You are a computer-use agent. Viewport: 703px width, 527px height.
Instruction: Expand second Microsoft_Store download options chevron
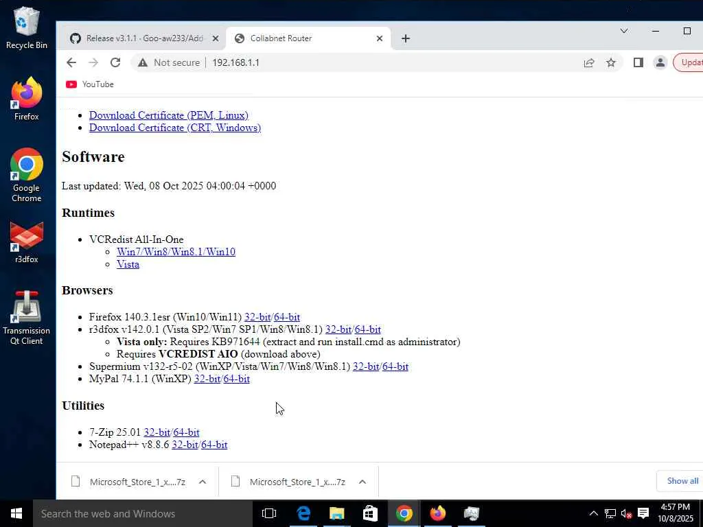click(362, 482)
